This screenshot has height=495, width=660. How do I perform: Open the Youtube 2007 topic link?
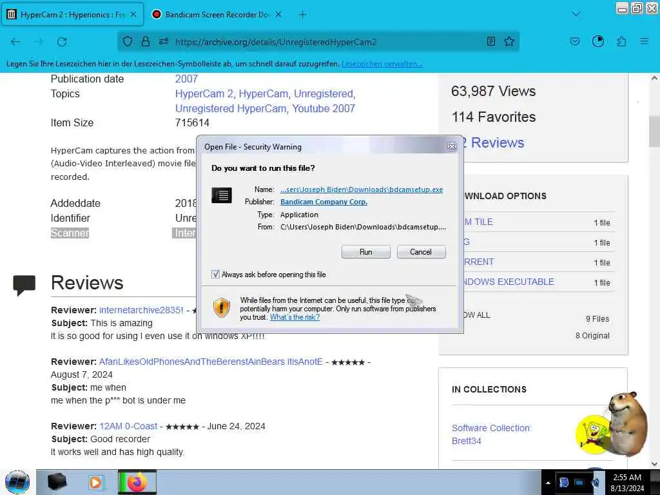point(324,108)
